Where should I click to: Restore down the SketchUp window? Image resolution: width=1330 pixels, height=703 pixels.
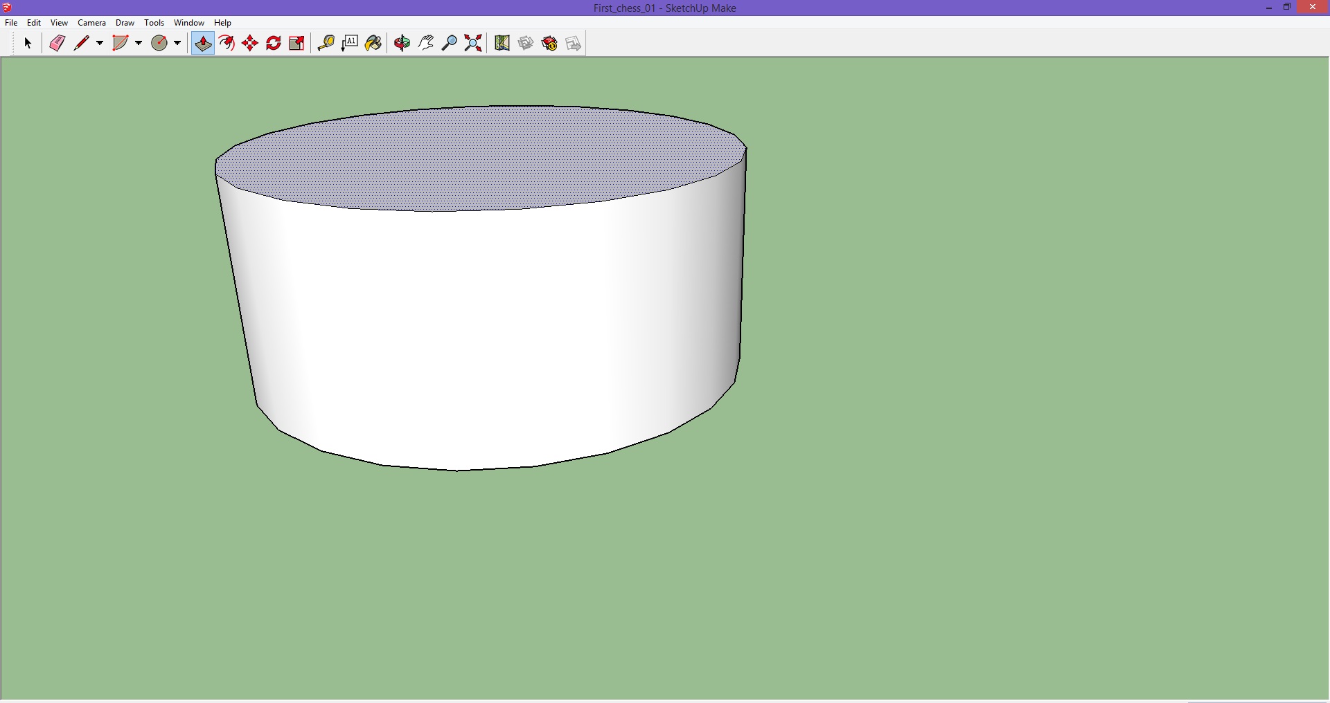point(1287,8)
